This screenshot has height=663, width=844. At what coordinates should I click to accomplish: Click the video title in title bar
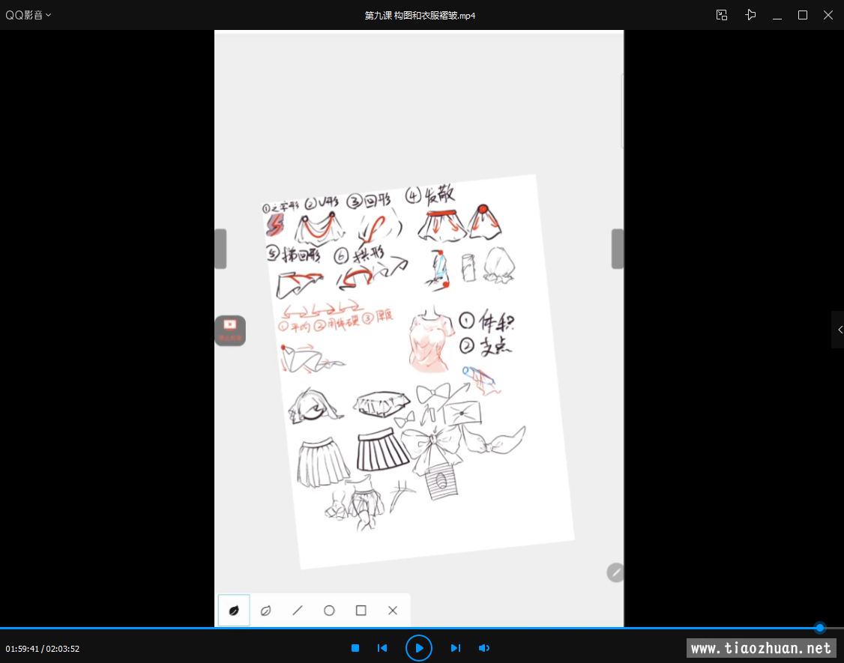point(421,15)
